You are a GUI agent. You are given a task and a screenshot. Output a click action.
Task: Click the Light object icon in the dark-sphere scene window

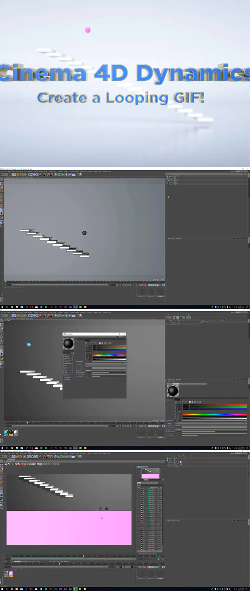(x=80, y=174)
